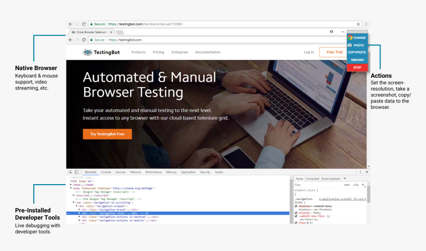Collapse the body itemscope element node
The width and height of the screenshot is (426, 251).
point(71,188)
